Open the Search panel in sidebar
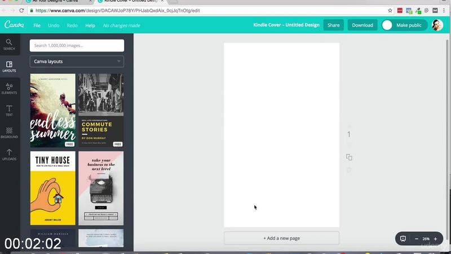Screen dimensions: 451x254 click(9, 45)
